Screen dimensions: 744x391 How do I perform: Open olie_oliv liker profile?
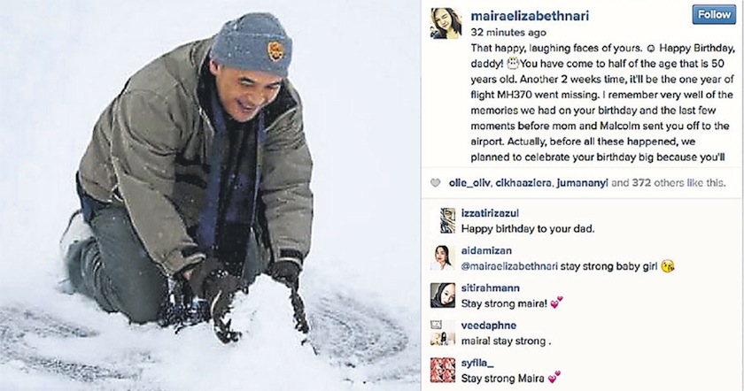coord(469,183)
